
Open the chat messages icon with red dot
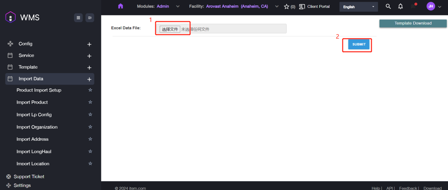pos(413,6)
